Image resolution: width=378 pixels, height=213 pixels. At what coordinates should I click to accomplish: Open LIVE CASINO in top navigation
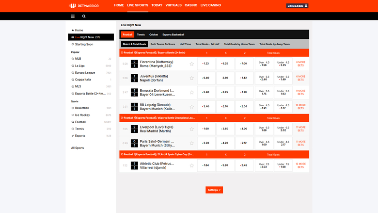point(211,5)
